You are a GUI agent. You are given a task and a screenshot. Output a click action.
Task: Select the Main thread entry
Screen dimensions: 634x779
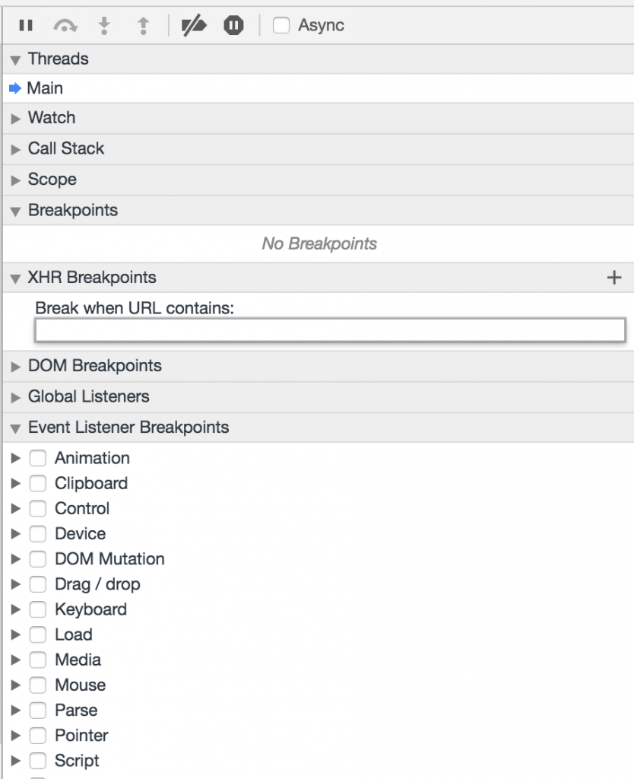(x=42, y=87)
